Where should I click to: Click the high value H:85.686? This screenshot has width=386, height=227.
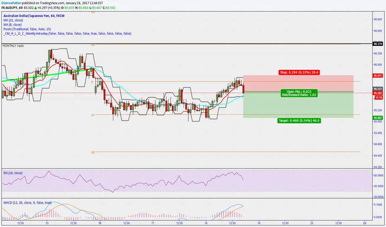pyautogui.click(x=82, y=7)
